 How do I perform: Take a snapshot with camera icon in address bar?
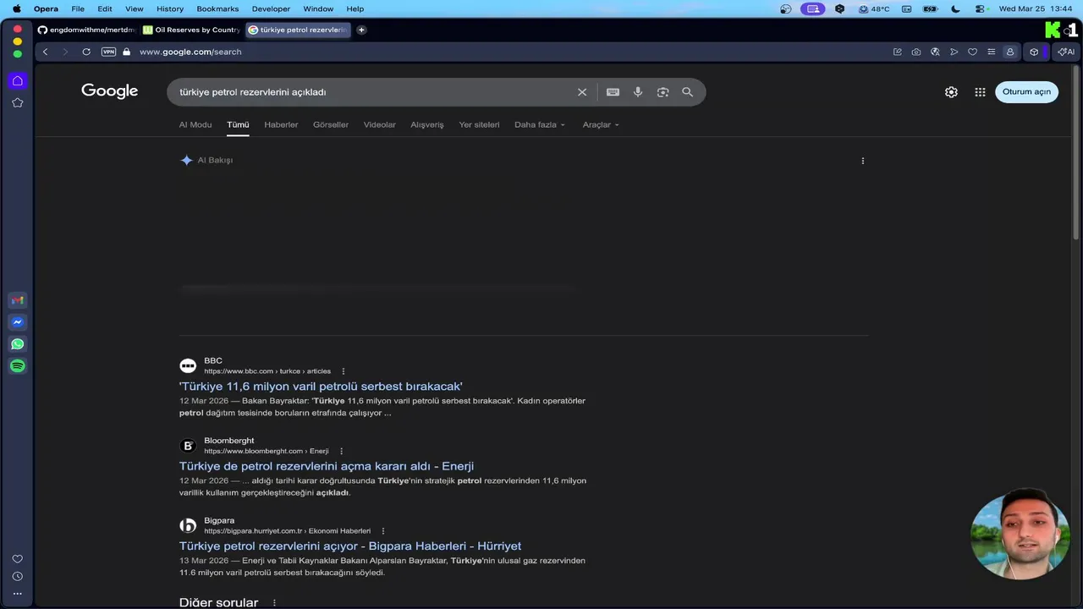(x=916, y=52)
